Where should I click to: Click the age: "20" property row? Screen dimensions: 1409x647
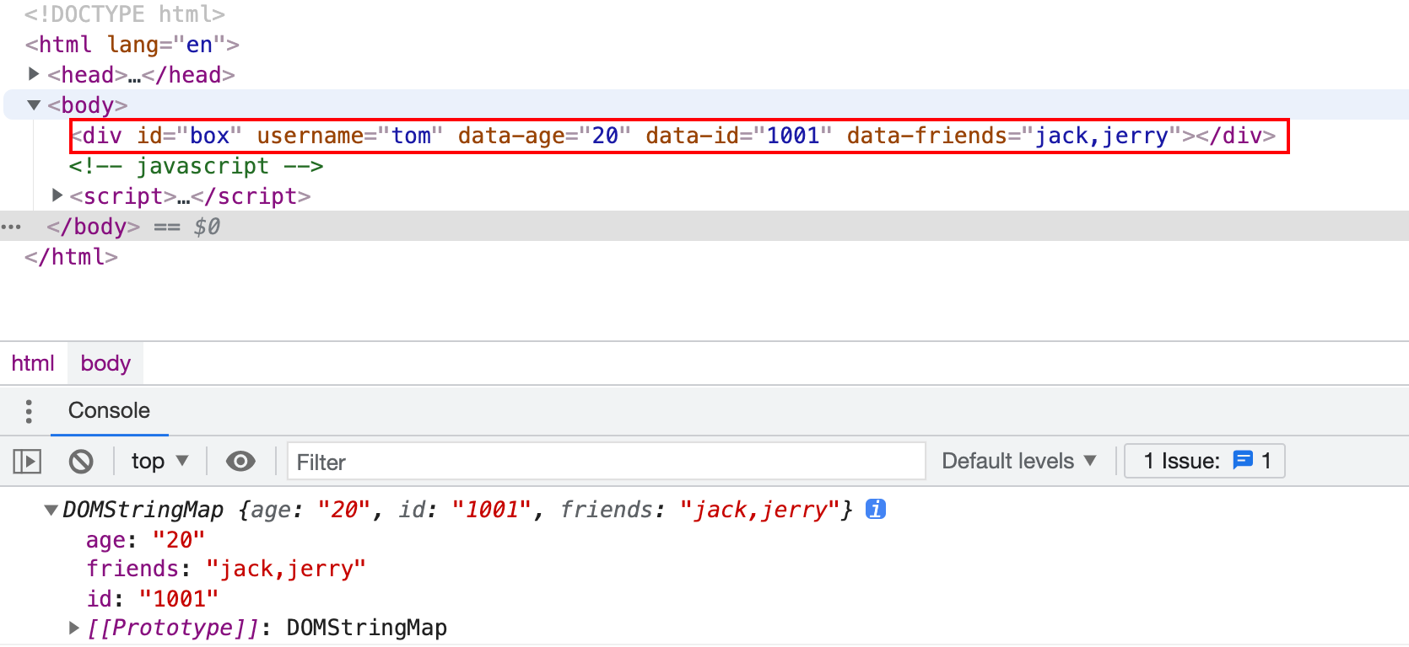click(145, 539)
